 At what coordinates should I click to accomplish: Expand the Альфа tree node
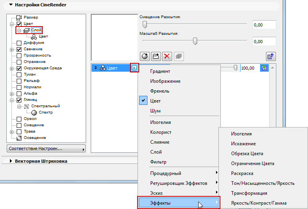(x=12, y=94)
